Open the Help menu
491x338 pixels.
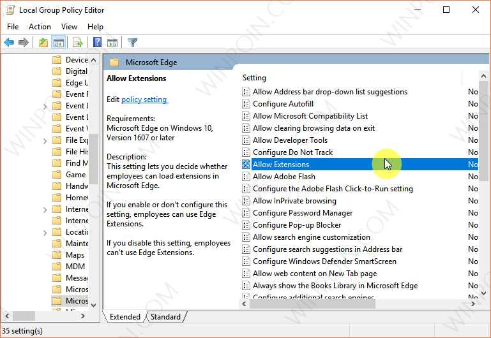tap(95, 27)
